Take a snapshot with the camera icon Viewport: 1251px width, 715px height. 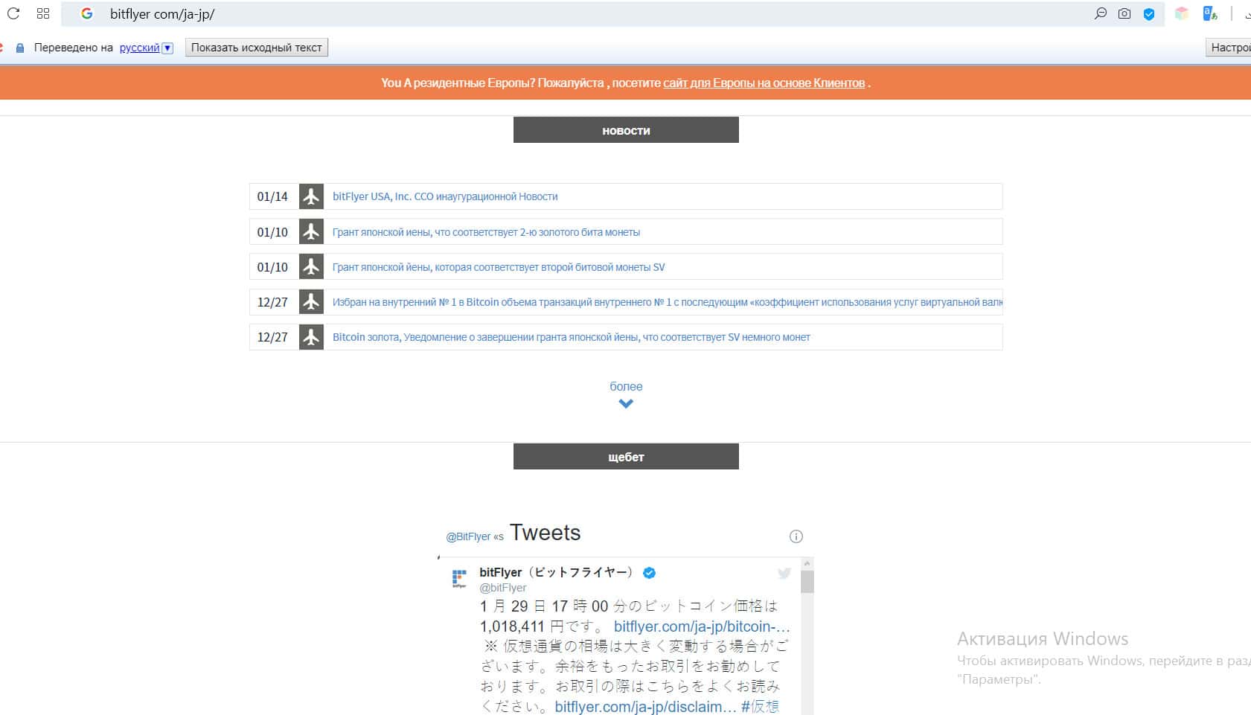1124,13
